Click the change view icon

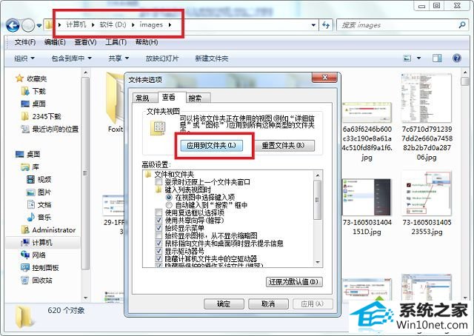click(407, 58)
